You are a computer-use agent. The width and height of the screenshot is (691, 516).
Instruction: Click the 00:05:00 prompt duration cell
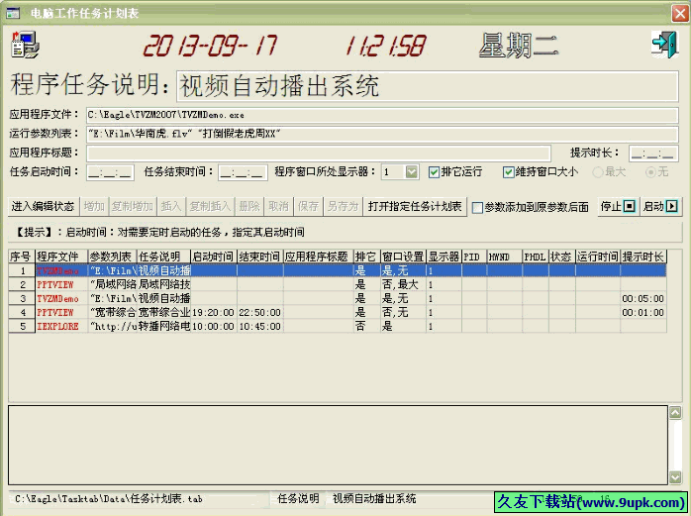643,298
